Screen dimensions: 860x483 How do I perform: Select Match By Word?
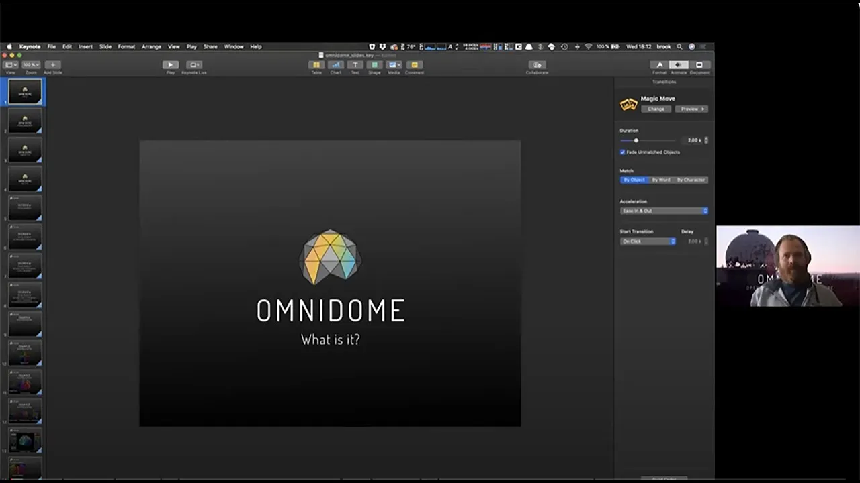660,180
